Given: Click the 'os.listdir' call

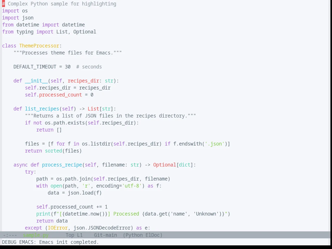Looking at the screenshot, I should pos(96,144).
